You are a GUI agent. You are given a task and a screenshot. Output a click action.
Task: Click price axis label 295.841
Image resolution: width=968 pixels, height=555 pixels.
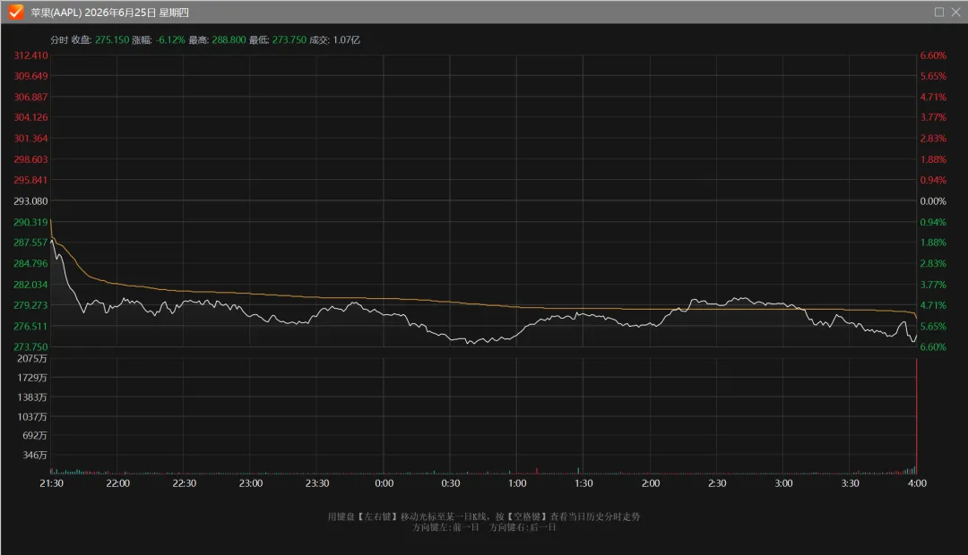click(30, 180)
